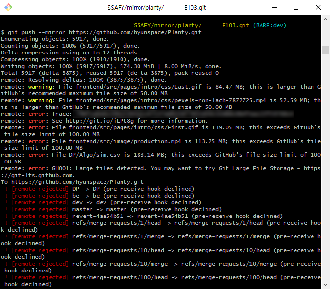Click 'Delta compression using up to 12 threads'
The height and width of the screenshot is (289, 330).
coord(69,53)
